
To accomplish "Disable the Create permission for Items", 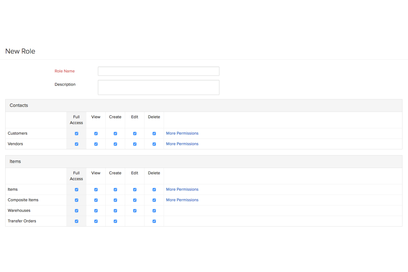I will (x=115, y=189).
